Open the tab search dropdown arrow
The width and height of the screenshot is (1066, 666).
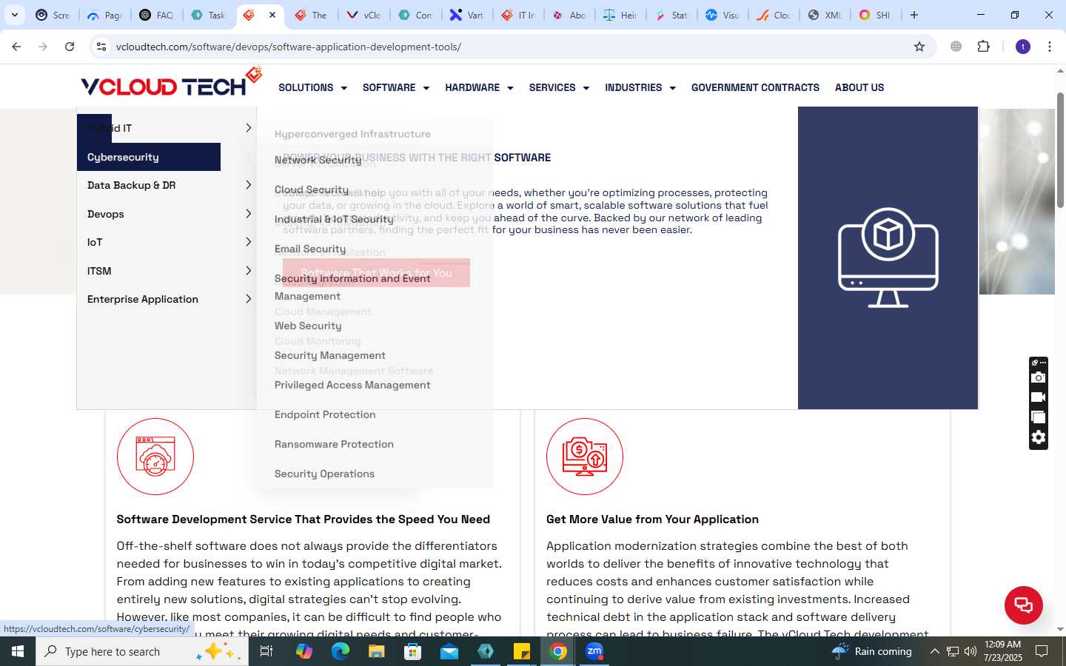pyautogui.click(x=15, y=15)
